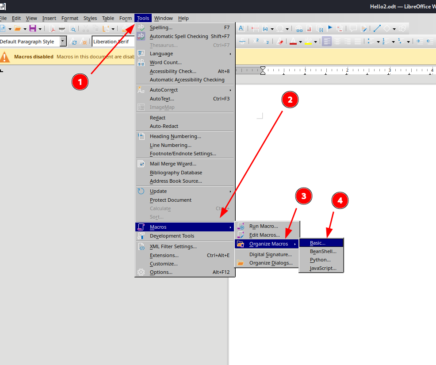Viewport: 436px width, 365px height.
Task: Click the Strikethrough icon
Action: 242,42
